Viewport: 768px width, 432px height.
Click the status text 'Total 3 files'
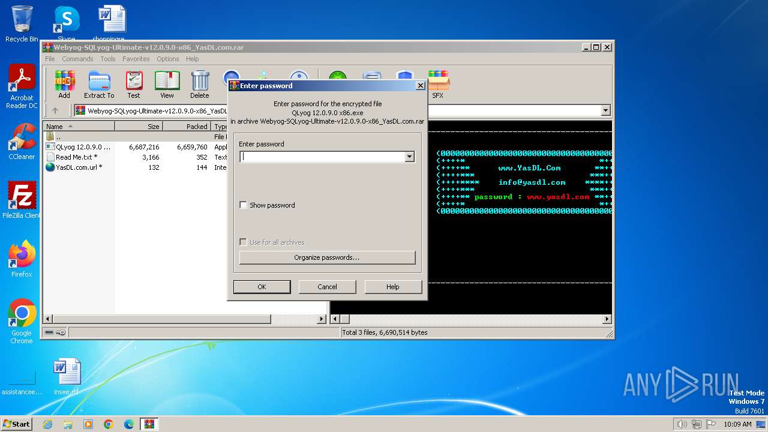[385, 332]
